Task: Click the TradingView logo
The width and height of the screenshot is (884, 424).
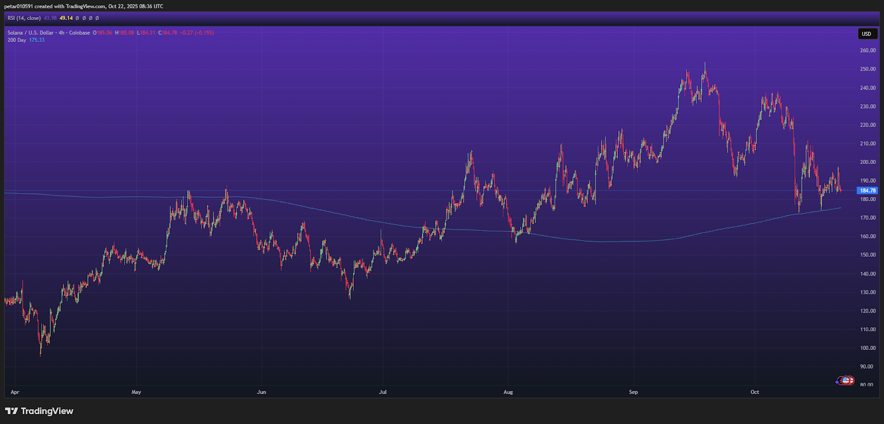Action: (39, 411)
